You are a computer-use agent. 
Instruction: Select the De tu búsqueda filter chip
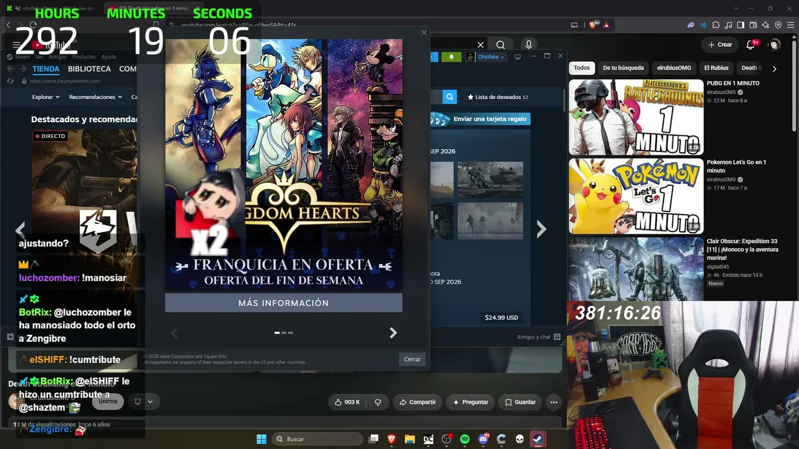point(623,68)
